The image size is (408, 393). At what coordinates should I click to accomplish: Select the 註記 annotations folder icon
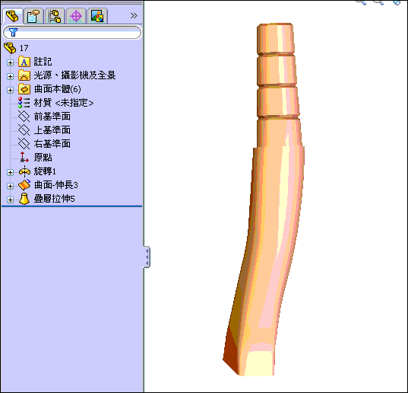[x=24, y=62]
